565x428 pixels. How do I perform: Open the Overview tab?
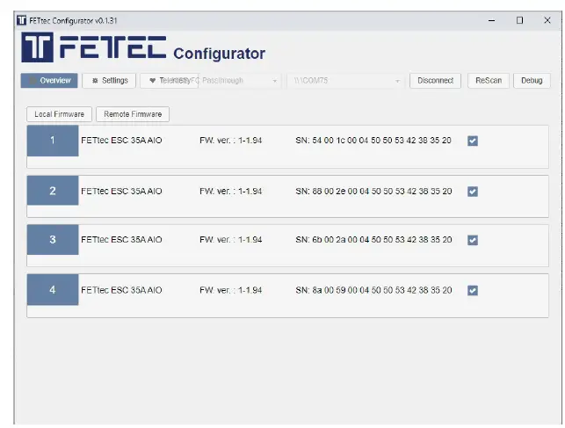(x=49, y=80)
